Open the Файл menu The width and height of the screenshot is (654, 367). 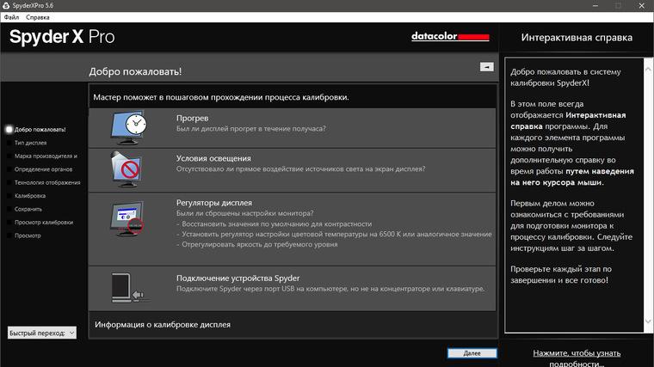[x=12, y=17]
